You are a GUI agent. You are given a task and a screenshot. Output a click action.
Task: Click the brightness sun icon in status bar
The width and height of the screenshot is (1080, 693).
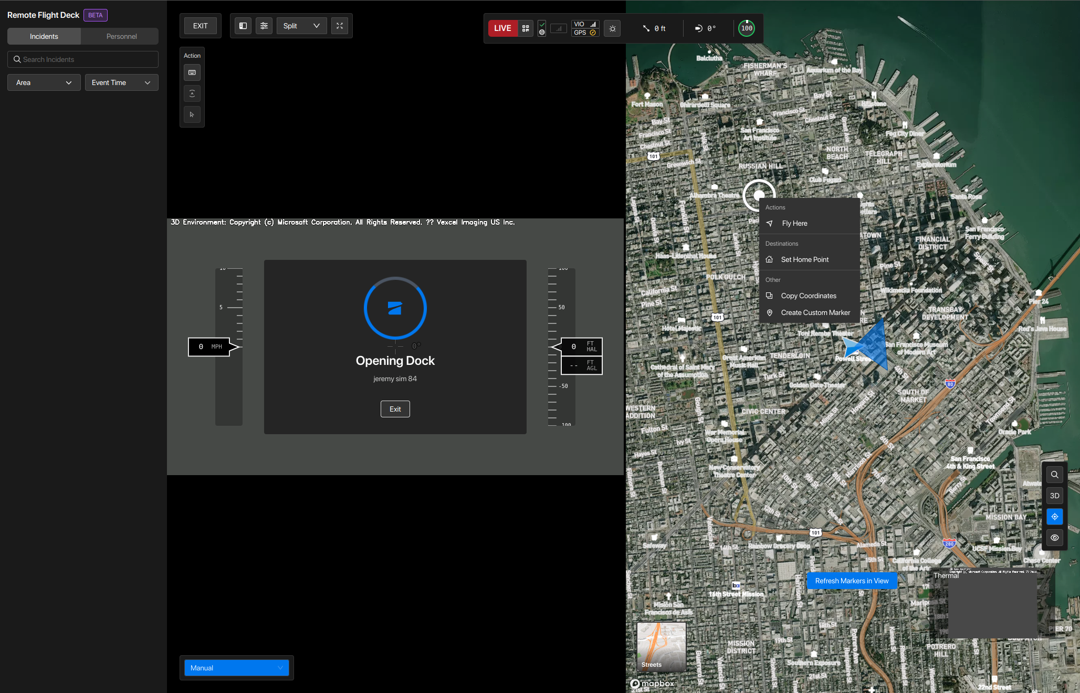[x=612, y=29]
